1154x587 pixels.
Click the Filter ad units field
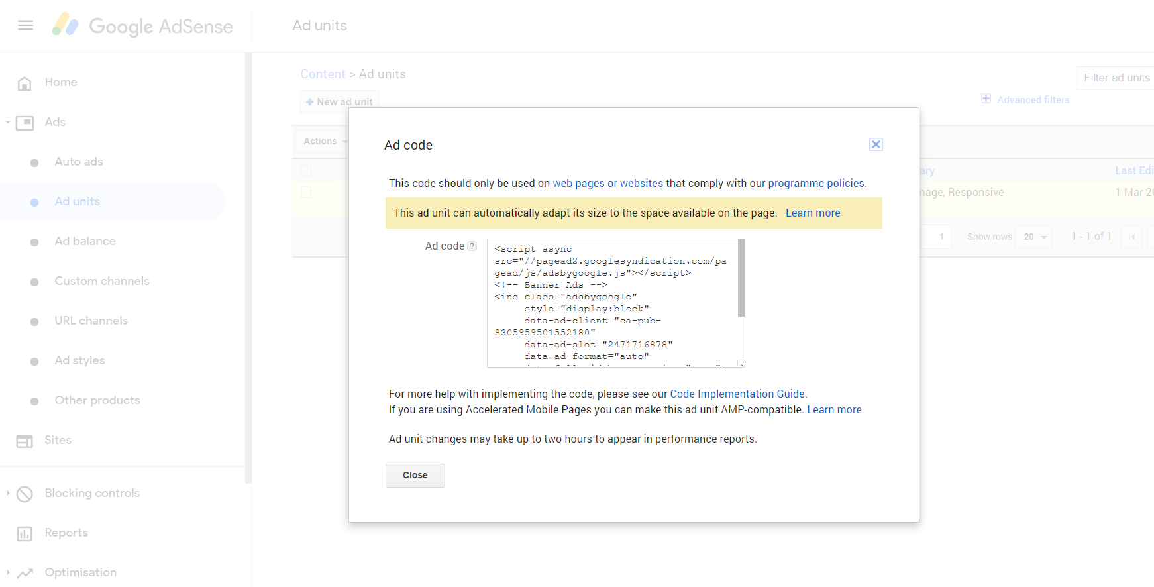(x=1115, y=78)
